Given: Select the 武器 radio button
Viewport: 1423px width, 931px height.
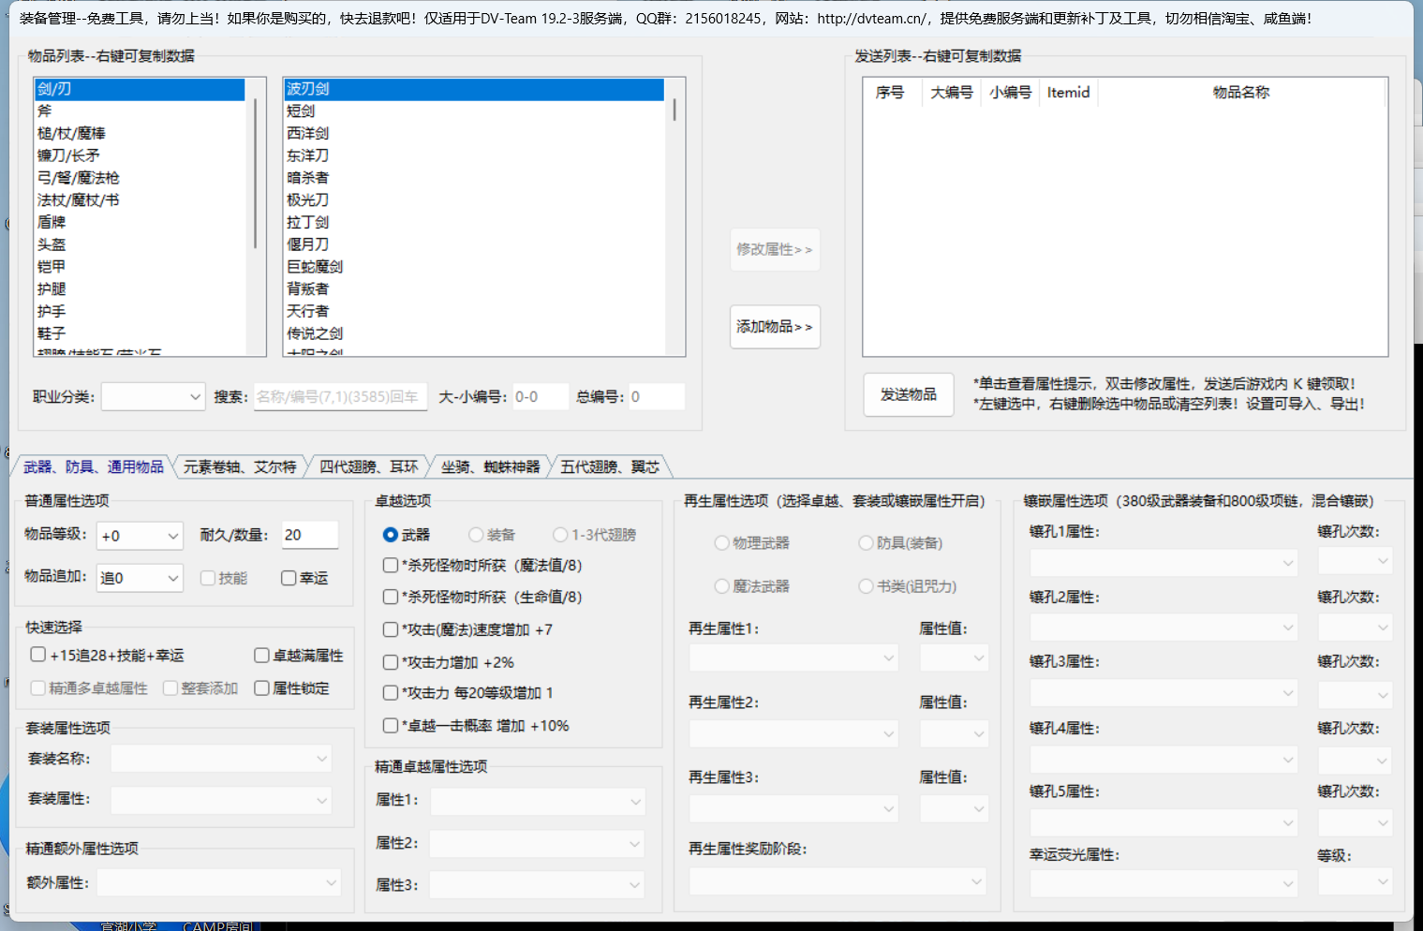Looking at the screenshot, I should click(391, 535).
